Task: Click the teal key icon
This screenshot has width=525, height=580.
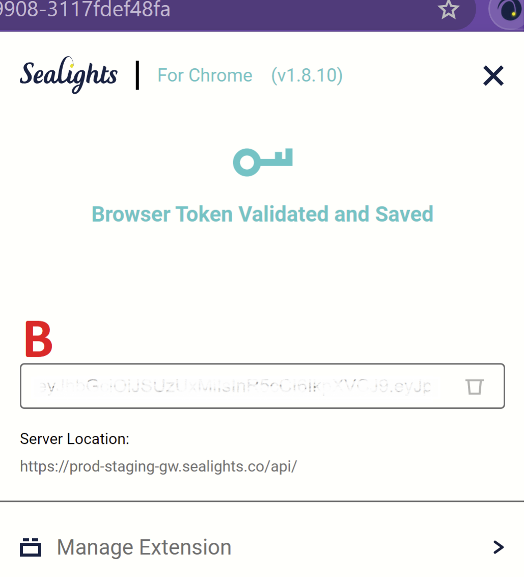Action: tap(263, 162)
